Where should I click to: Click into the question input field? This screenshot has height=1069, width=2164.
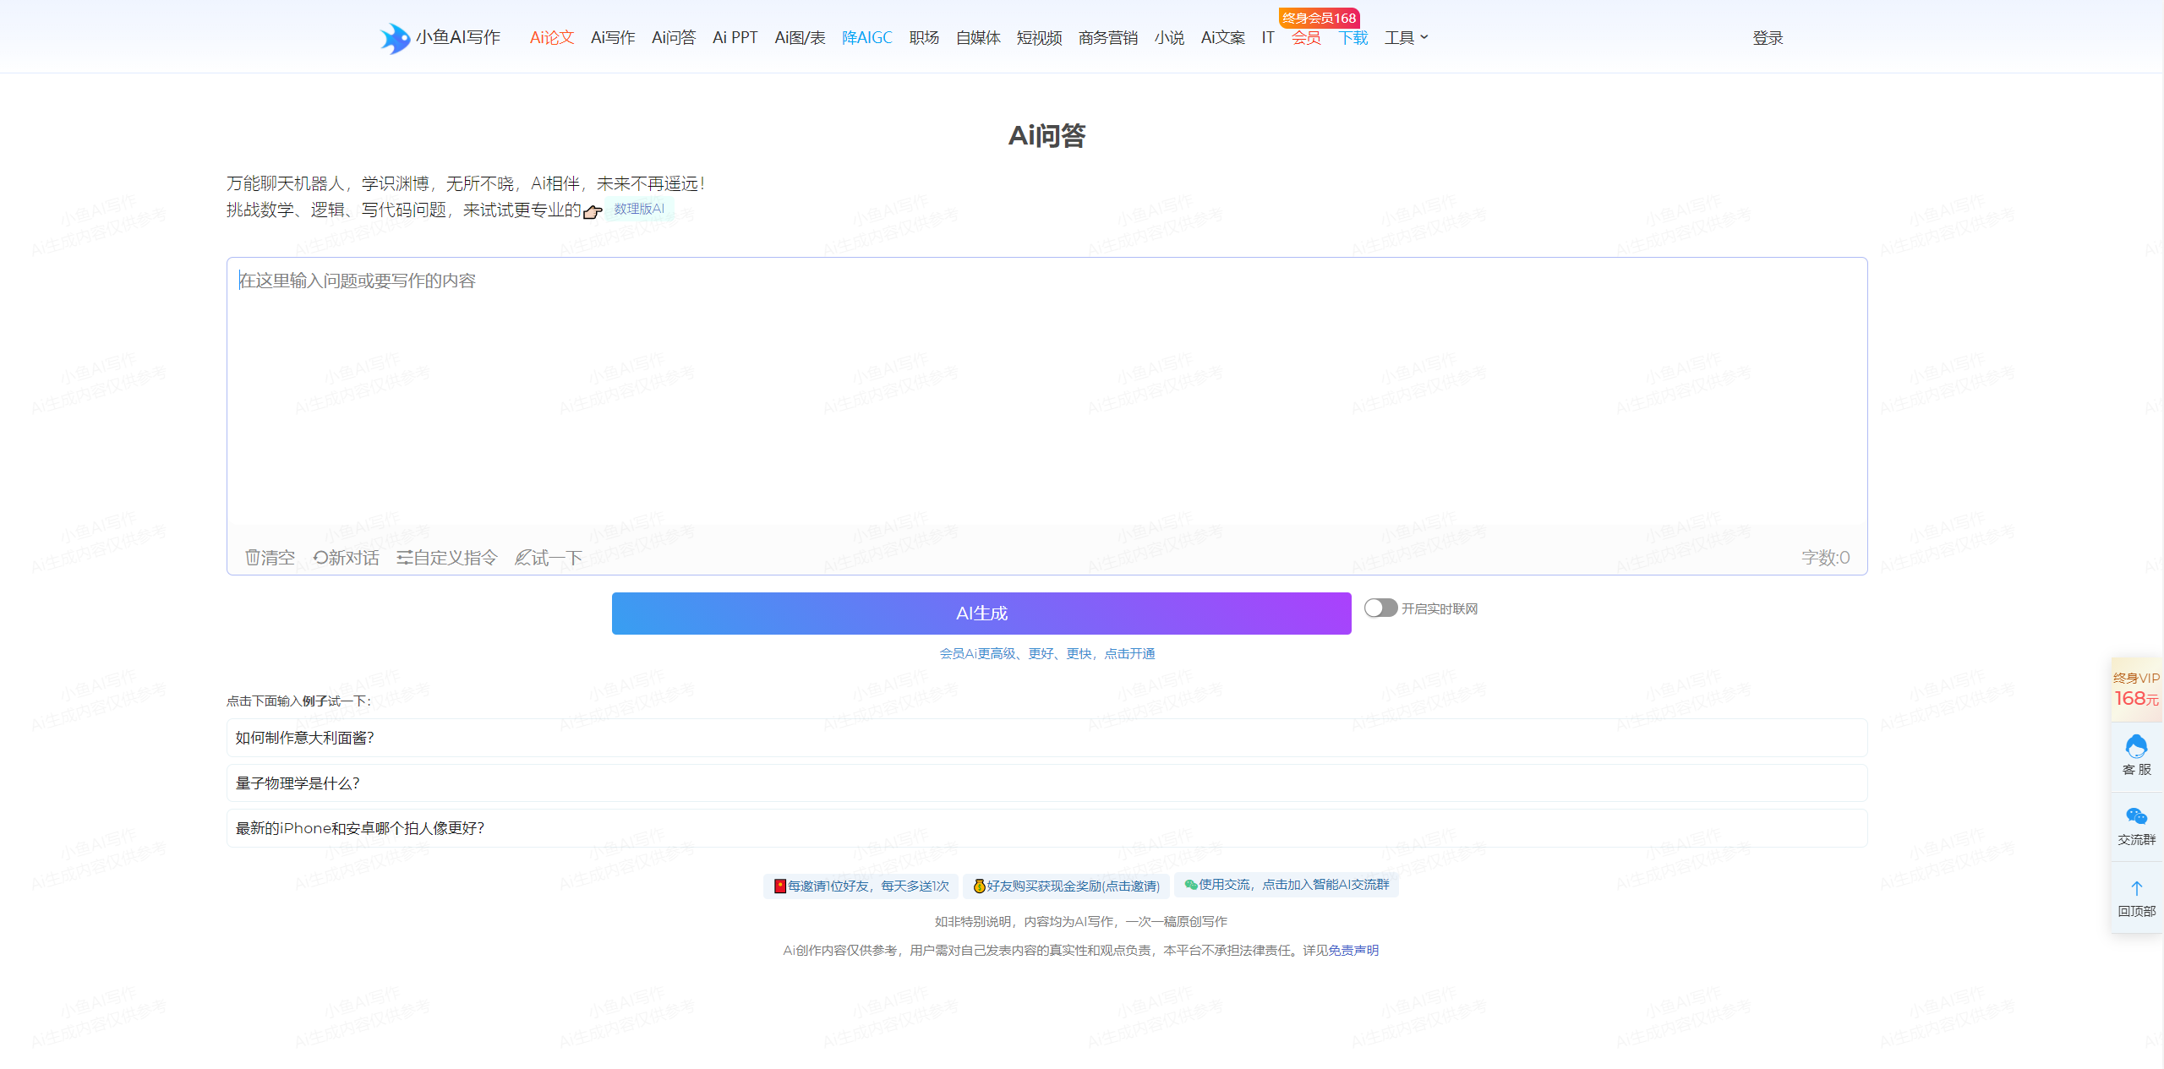coord(1047,400)
